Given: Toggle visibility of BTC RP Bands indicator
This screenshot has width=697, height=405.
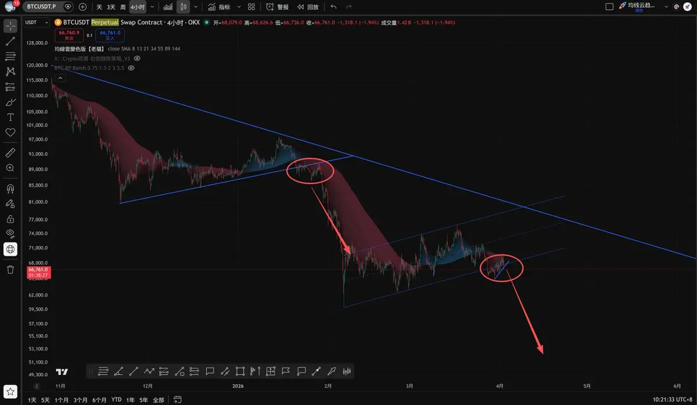Looking at the screenshot, I should point(131,68).
